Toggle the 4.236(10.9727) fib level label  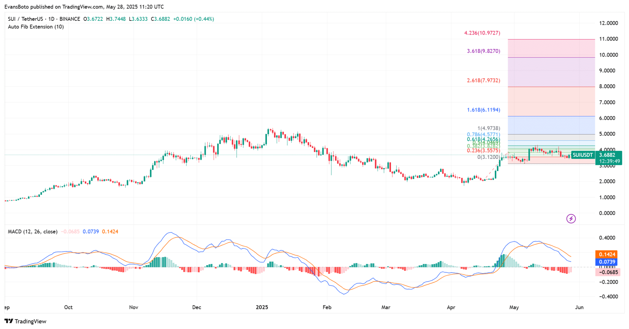pyautogui.click(x=482, y=33)
